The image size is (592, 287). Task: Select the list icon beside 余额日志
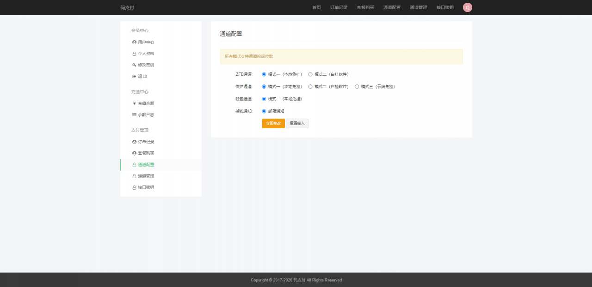pyautogui.click(x=134, y=115)
